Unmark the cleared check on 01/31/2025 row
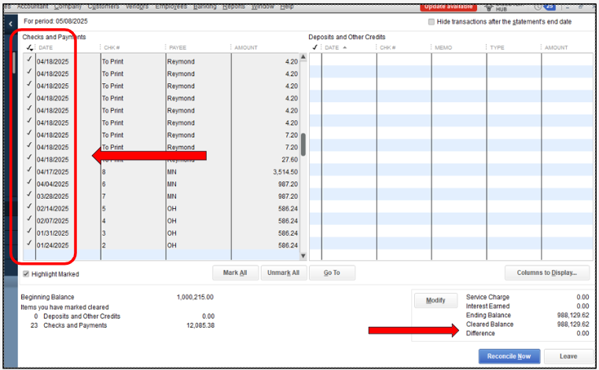599x370 pixels. pyautogui.click(x=29, y=230)
